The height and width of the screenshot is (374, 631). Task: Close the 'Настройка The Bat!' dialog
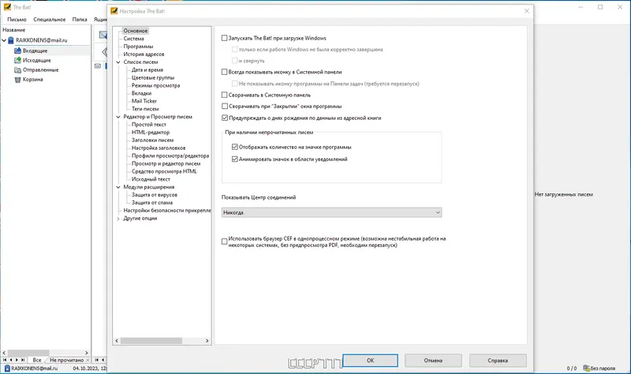click(x=527, y=11)
